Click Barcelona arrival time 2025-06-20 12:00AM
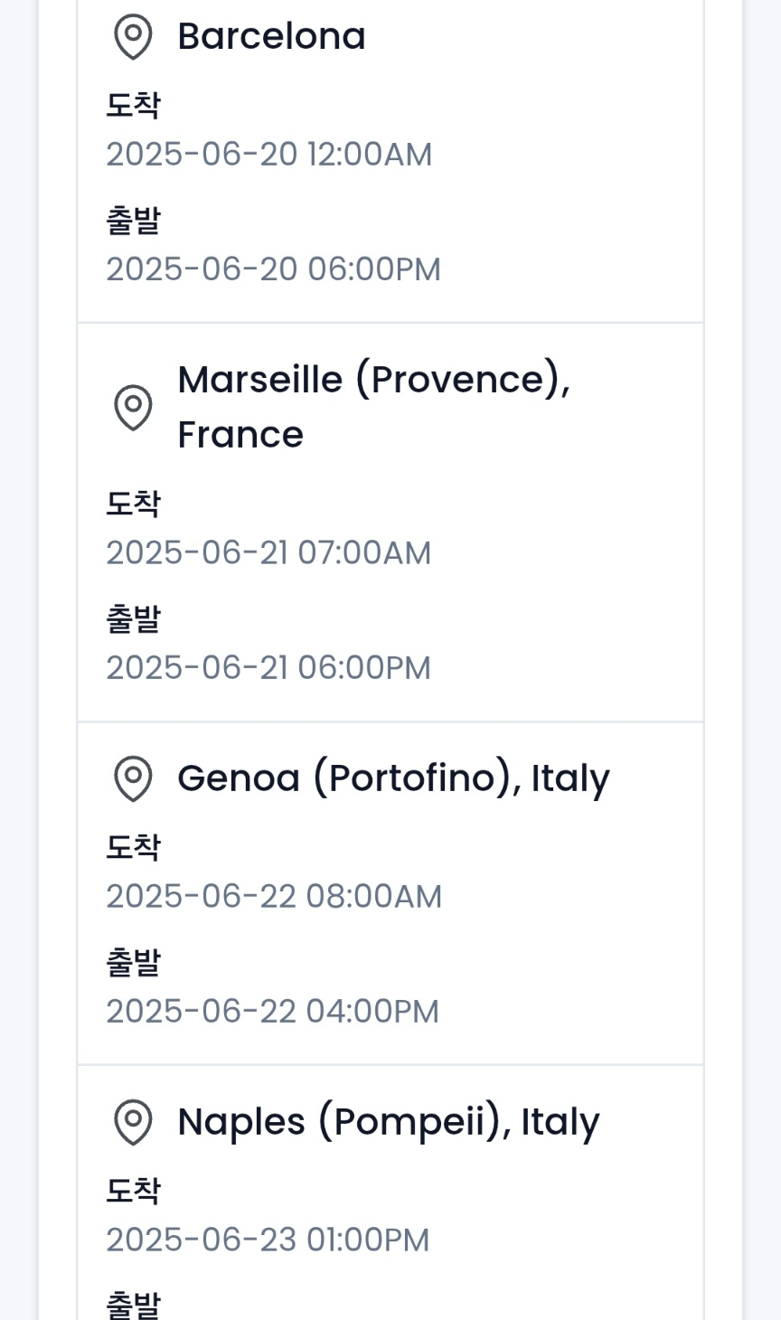 269,155
